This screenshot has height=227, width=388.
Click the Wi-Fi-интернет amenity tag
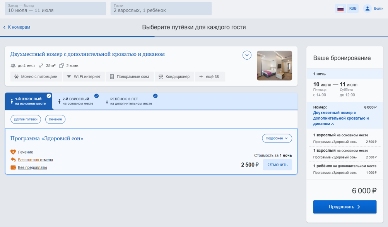tap(84, 77)
